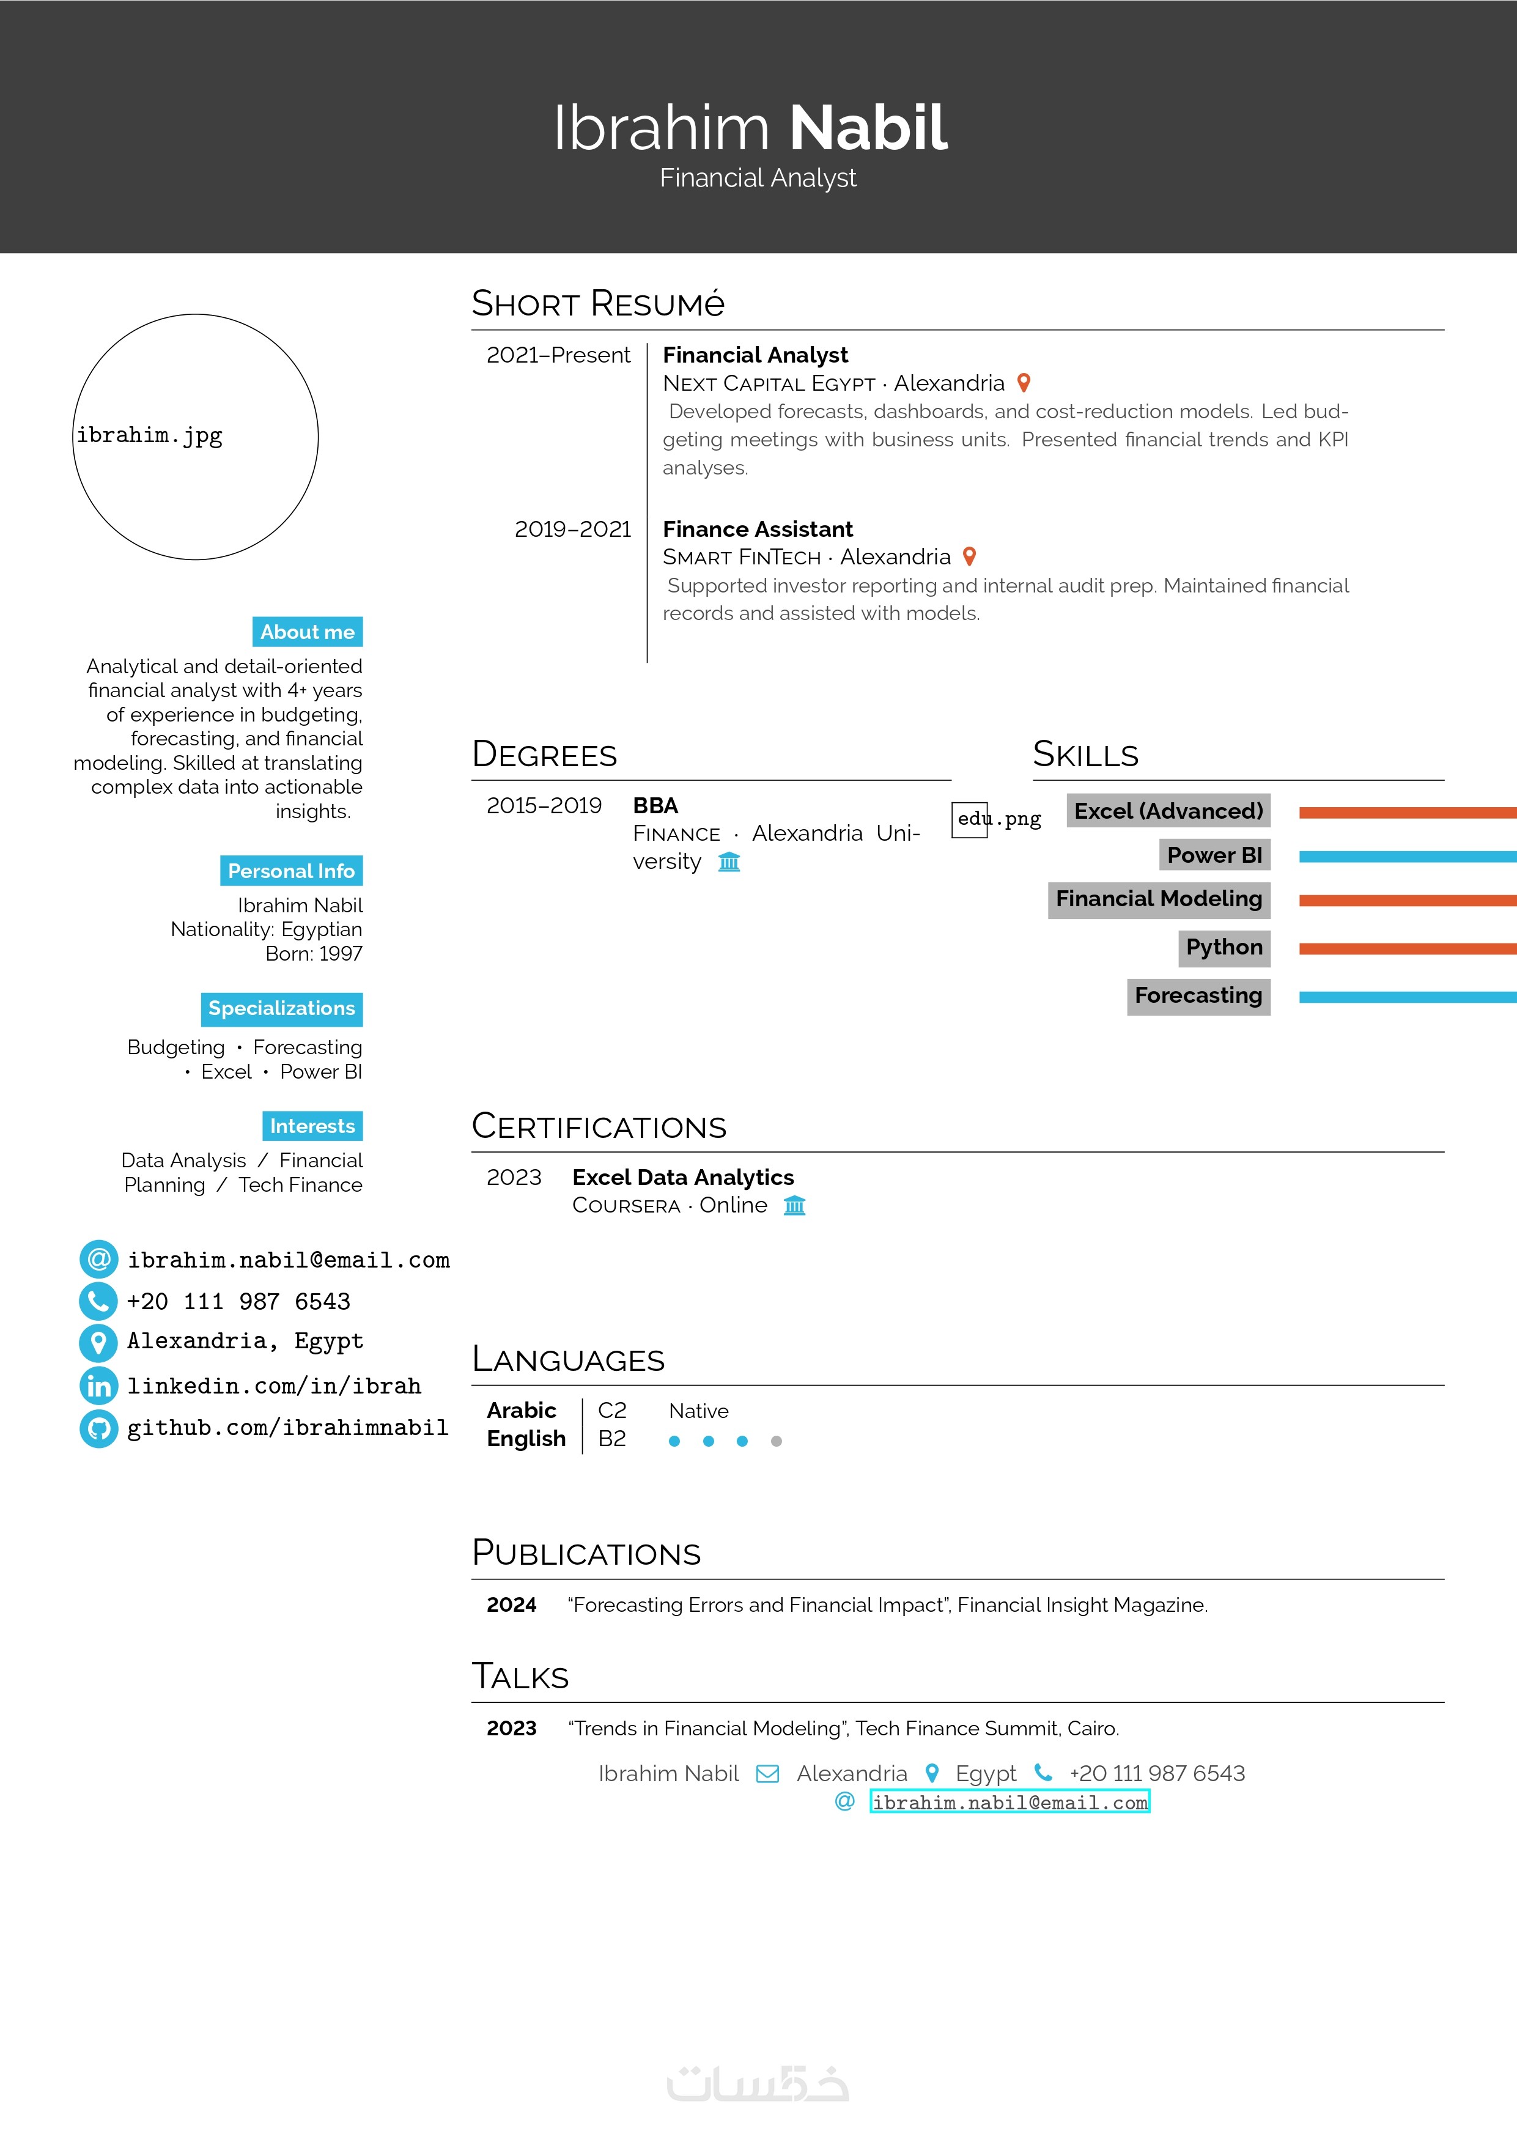Click the institution icon beside Alexandria University
The height and width of the screenshot is (2145, 1517).
tap(729, 862)
